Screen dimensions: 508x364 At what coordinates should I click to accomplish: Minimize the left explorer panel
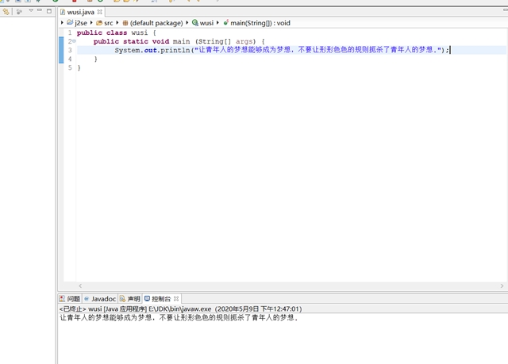40,11
